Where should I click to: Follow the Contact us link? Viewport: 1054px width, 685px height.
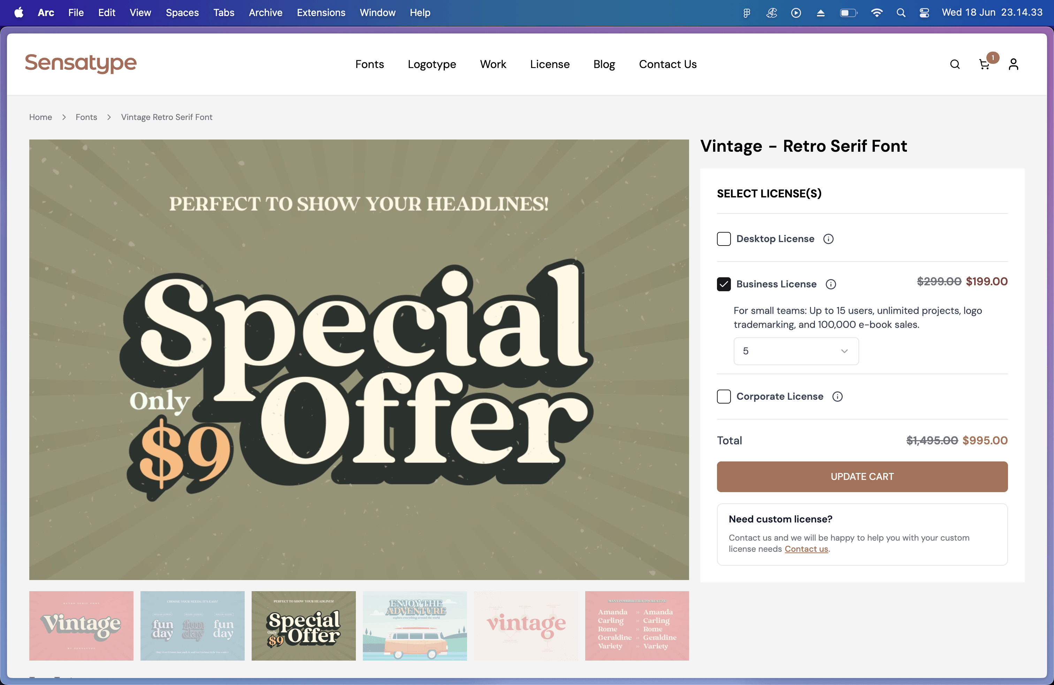pyautogui.click(x=806, y=549)
